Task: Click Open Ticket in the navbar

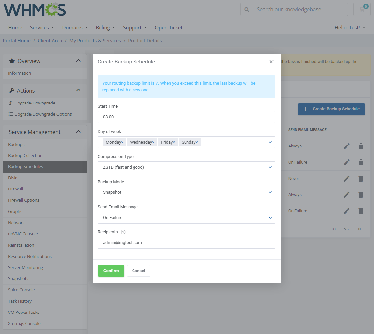Action: pyautogui.click(x=169, y=28)
